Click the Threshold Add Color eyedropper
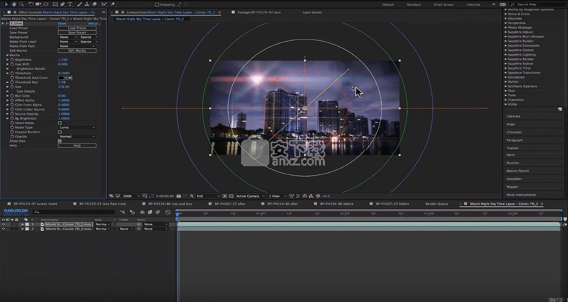This screenshot has height=302, width=568. 69,78
